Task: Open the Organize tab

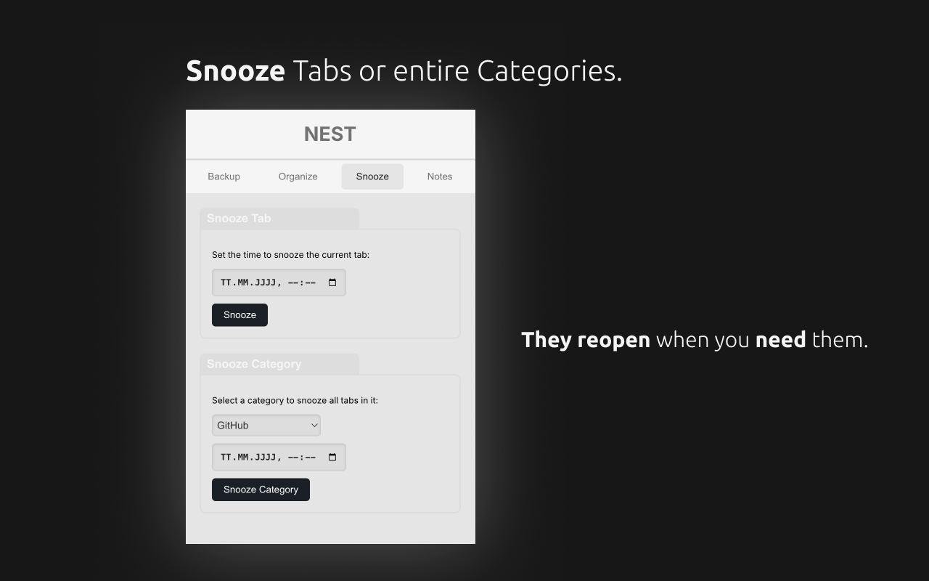Action: coord(298,176)
